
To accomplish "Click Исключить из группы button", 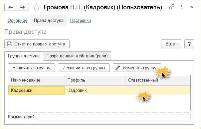I will tap(84, 68).
